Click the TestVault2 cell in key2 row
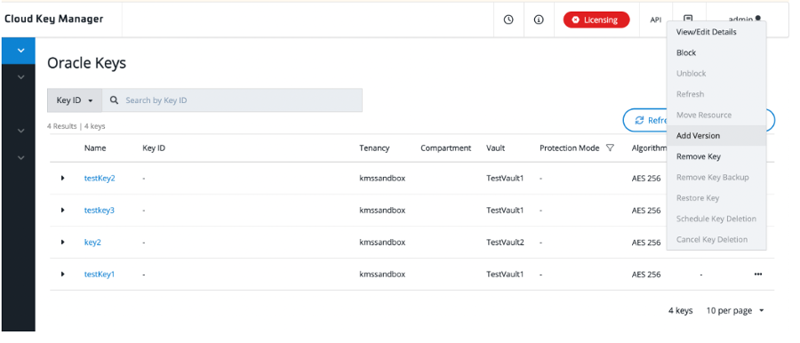 coord(505,242)
